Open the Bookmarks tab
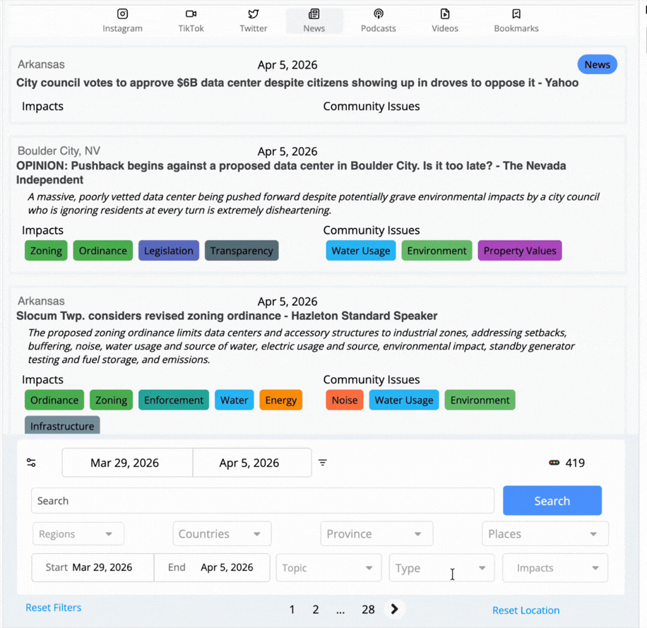Screen dimensions: 647x628 click(516, 20)
